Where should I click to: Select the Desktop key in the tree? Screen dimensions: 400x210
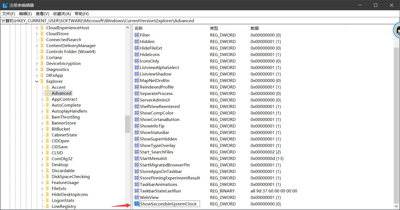coord(60,165)
